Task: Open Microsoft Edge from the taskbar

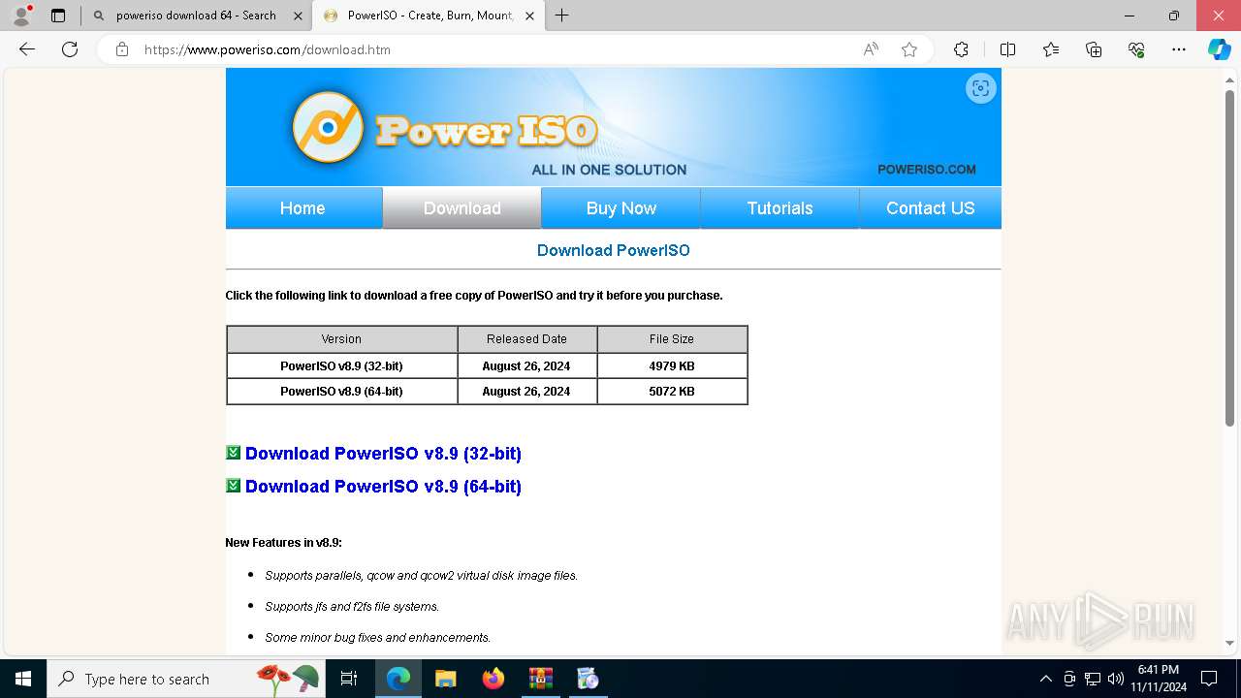Action: point(398,679)
